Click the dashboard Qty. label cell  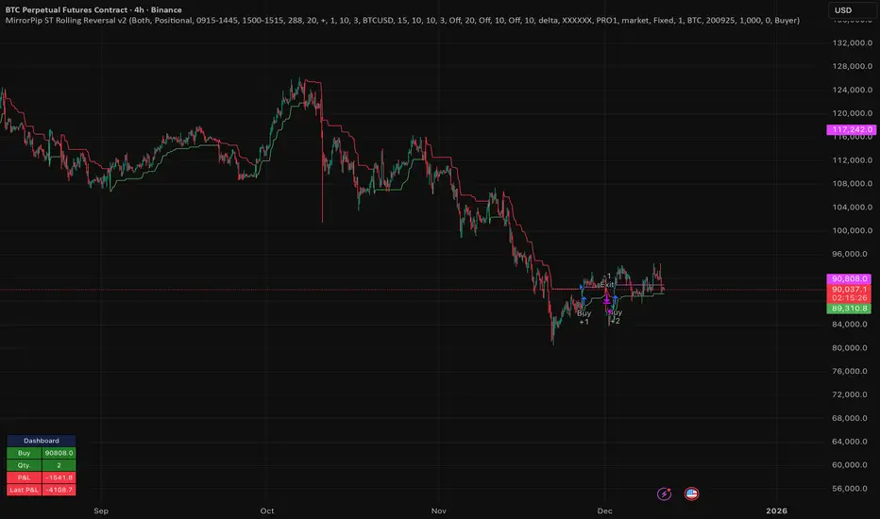click(25, 465)
